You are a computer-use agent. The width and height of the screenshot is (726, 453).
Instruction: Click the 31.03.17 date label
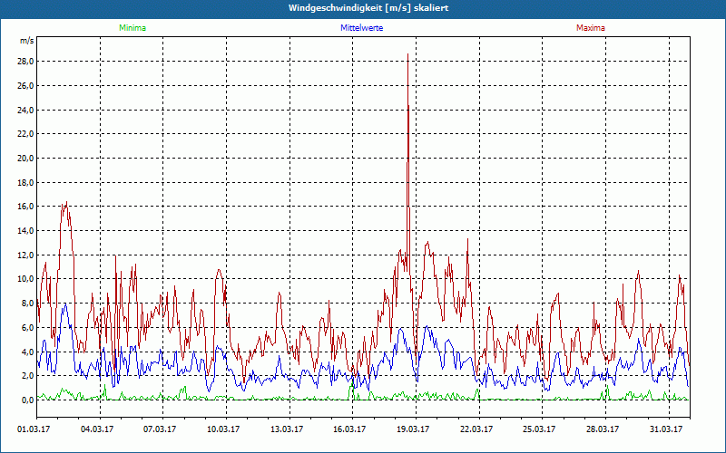(x=666, y=429)
